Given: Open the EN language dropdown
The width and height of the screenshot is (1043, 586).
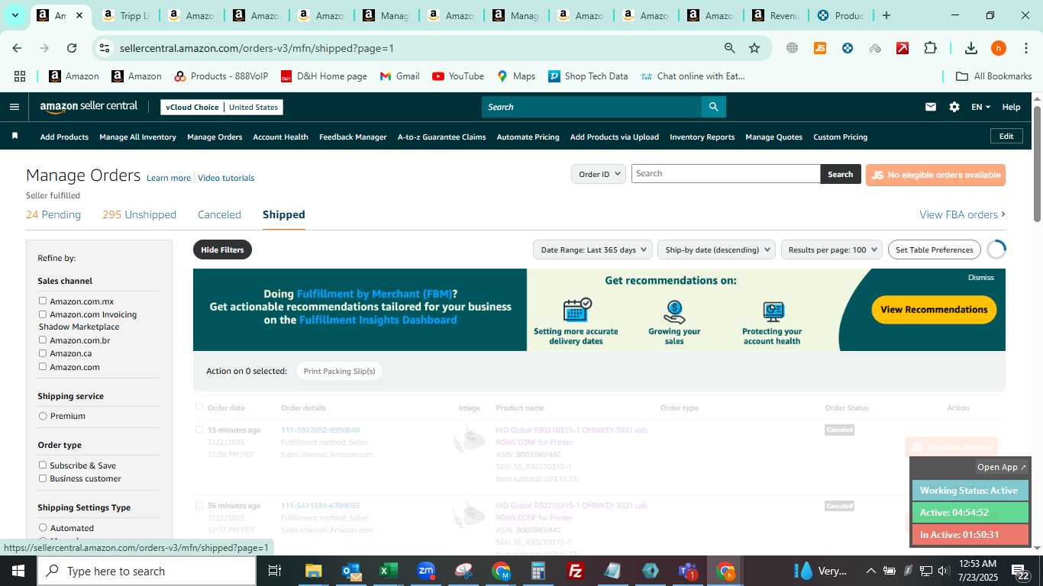Looking at the screenshot, I should [x=980, y=107].
